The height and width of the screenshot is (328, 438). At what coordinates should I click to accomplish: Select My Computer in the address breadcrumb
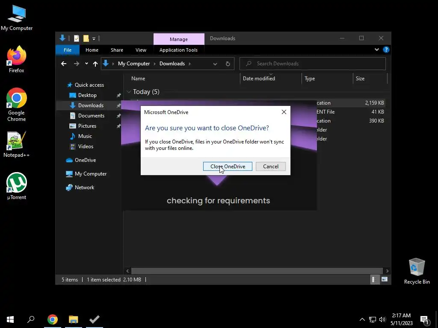pyautogui.click(x=134, y=64)
